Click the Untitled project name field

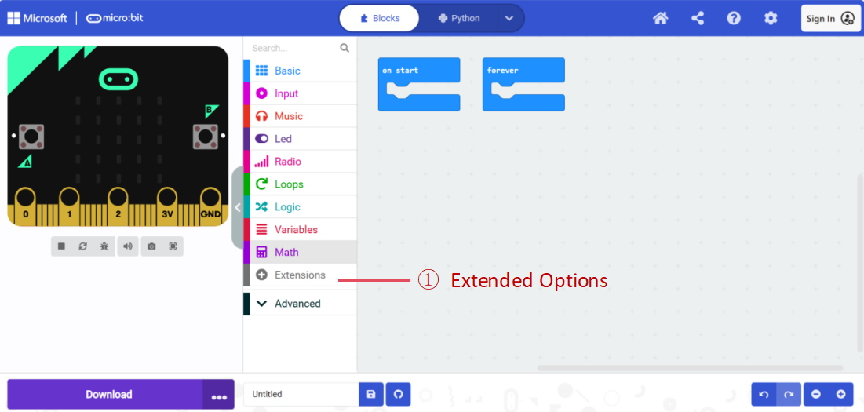pyautogui.click(x=301, y=395)
